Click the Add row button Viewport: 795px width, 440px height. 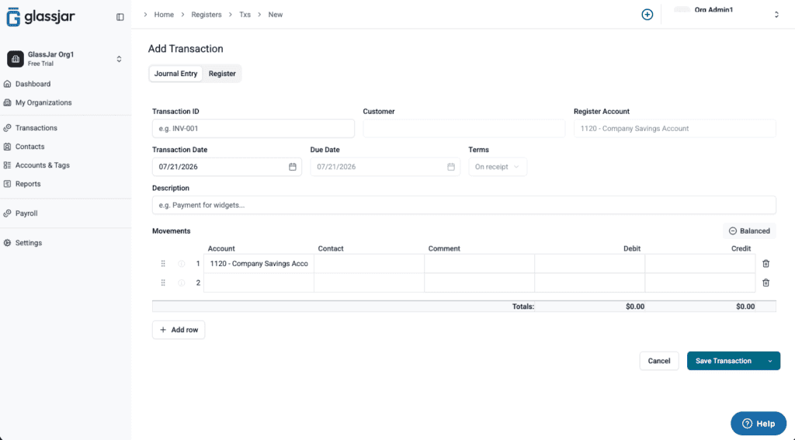coord(179,330)
